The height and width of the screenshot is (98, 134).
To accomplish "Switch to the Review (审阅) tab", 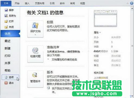I will click(73, 4).
